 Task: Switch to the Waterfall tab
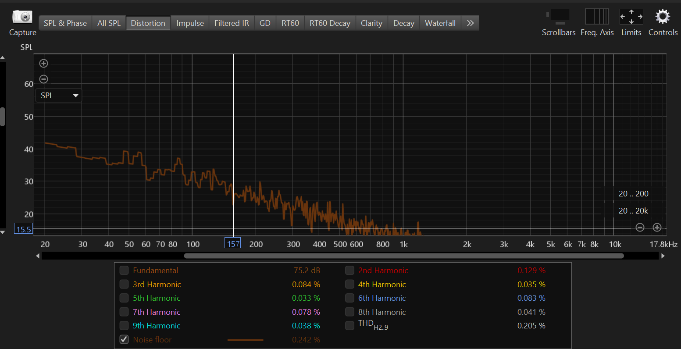pyautogui.click(x=440, y=23)
